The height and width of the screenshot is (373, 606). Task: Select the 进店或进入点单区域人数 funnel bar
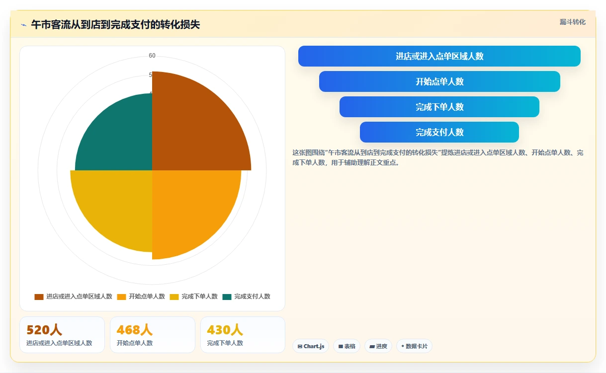439,56
